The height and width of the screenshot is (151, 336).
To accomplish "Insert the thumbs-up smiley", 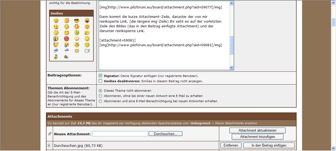I will 56,39.
